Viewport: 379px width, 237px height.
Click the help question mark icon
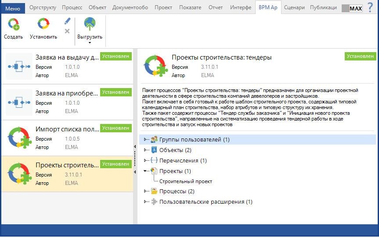tap(370, 7)
